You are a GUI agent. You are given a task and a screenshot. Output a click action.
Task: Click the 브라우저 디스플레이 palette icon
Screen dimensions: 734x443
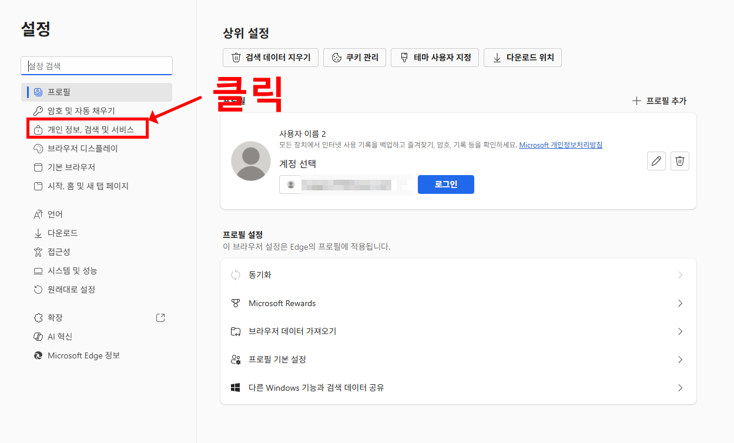click(38, 149)
